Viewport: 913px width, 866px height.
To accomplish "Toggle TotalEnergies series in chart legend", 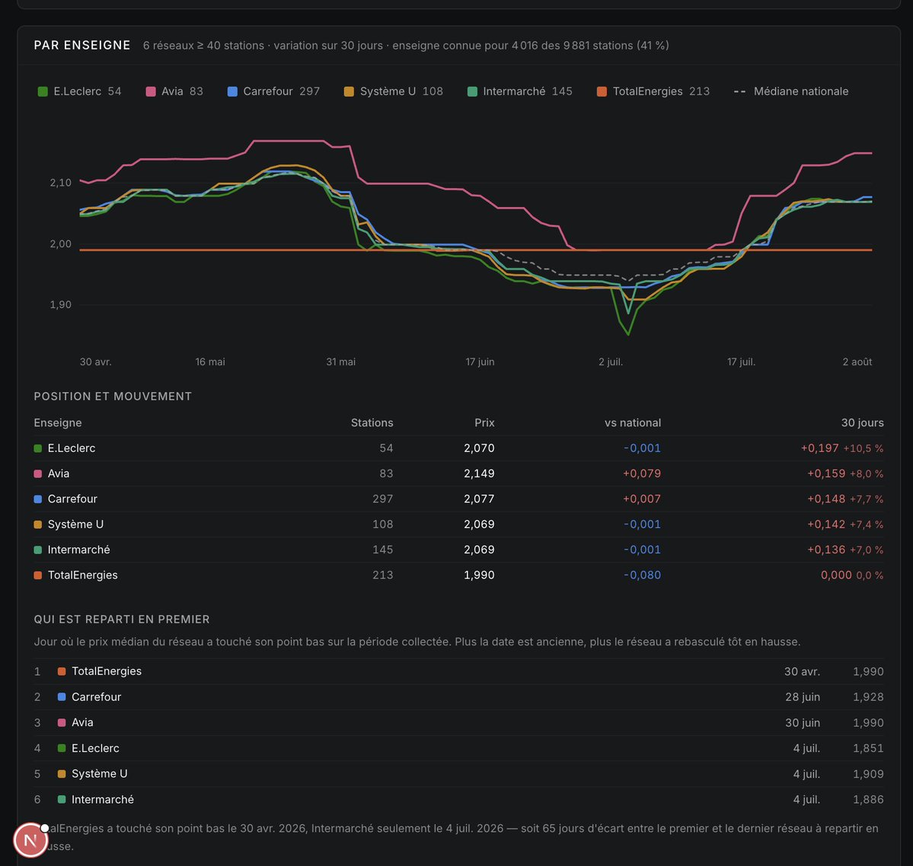I will point(653,91).
